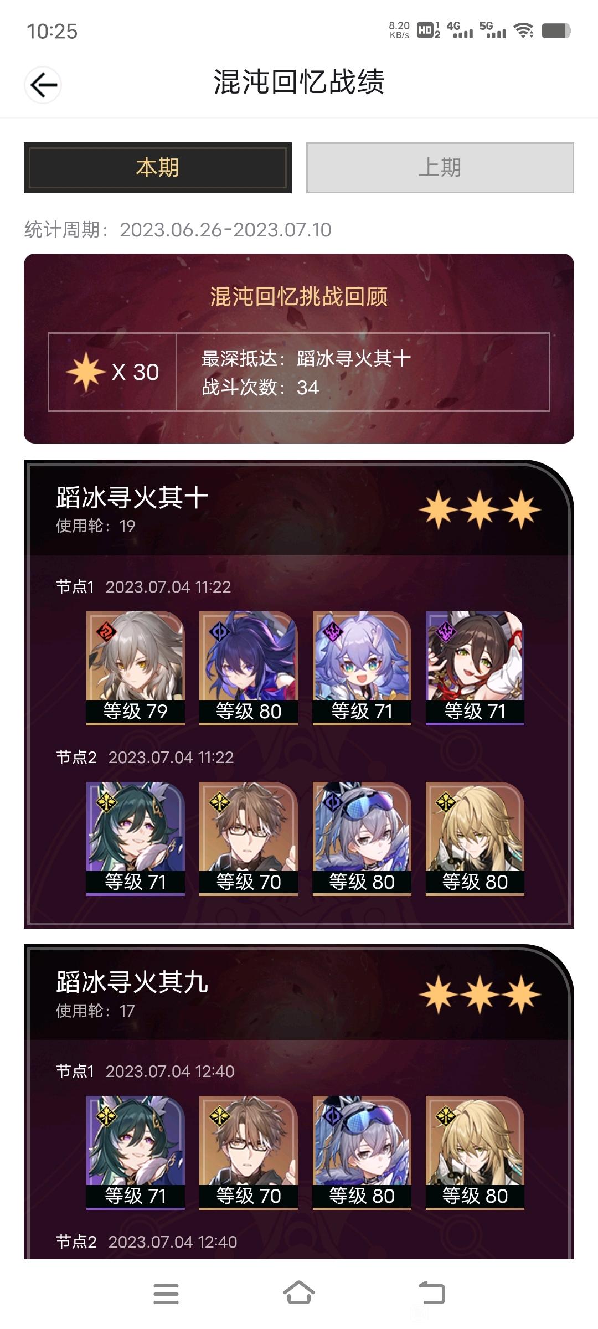The image size is (598, 1329).
Task: Open Android recent apps menu button
Action: [x=166, y=1294]
